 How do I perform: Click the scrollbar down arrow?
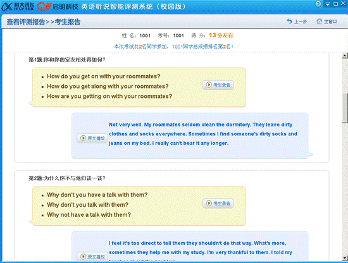coord(345,258)
